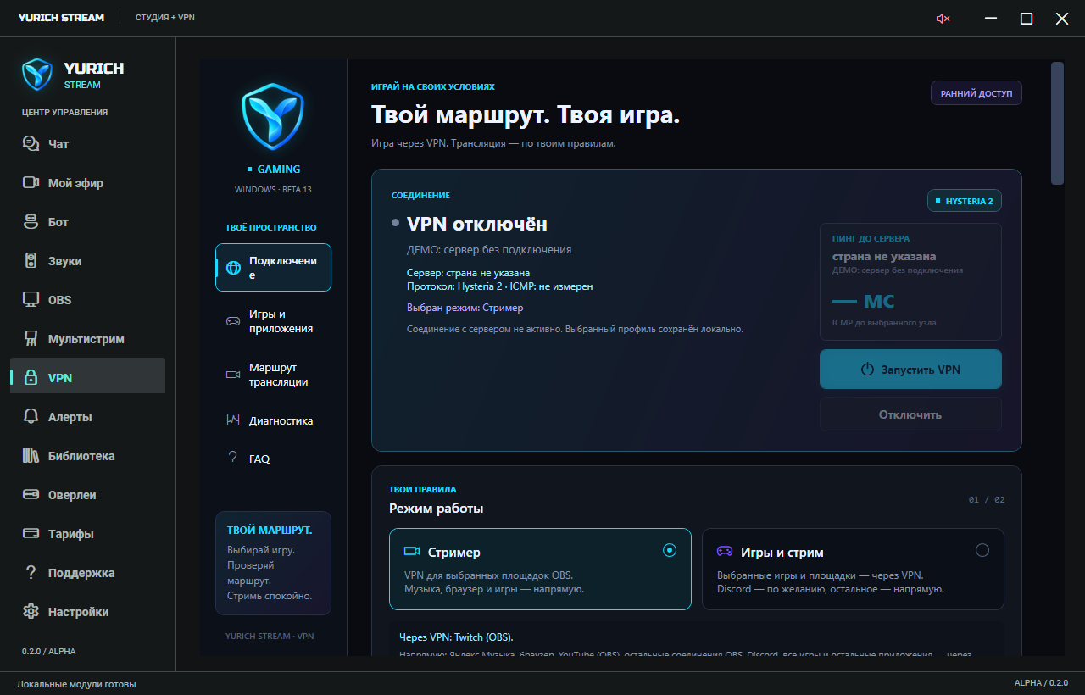Screen dimensions: 1085x695
Task: Select the Игры и стрим radio button
Action: (x=982, y=550)
